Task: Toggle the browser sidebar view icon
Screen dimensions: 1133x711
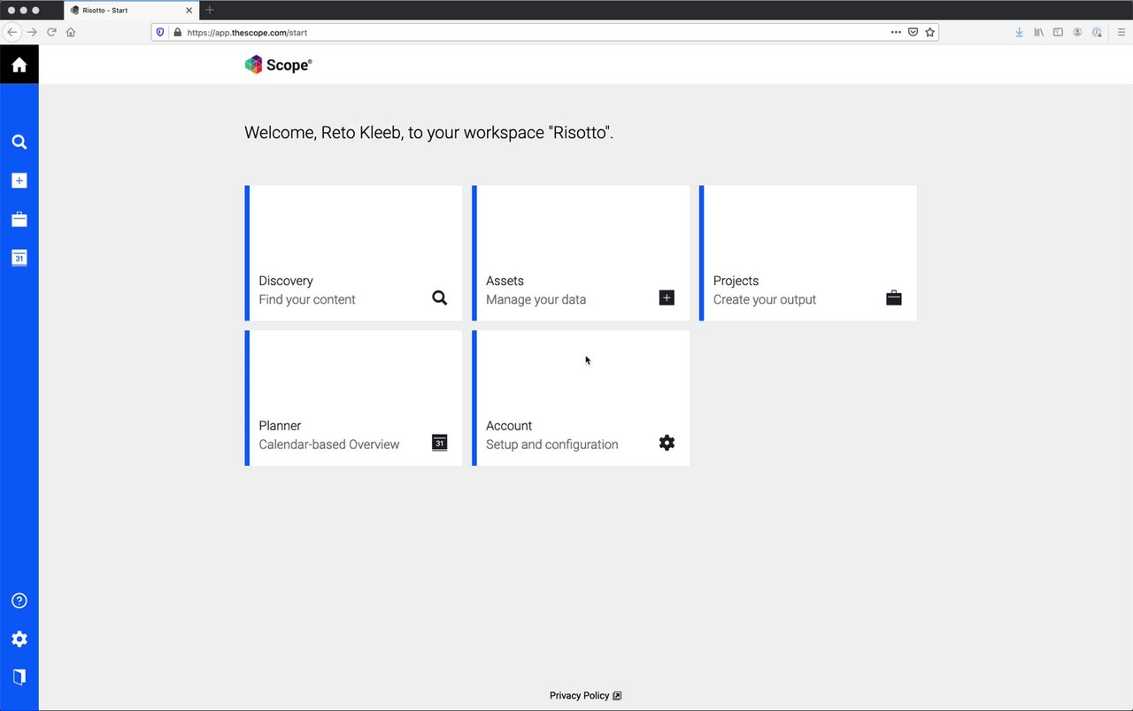Action: click(x=1058, y=32)
